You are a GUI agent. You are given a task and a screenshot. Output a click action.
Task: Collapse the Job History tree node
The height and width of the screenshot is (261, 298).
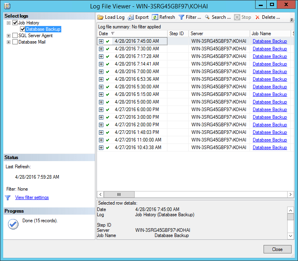point(9,23)
